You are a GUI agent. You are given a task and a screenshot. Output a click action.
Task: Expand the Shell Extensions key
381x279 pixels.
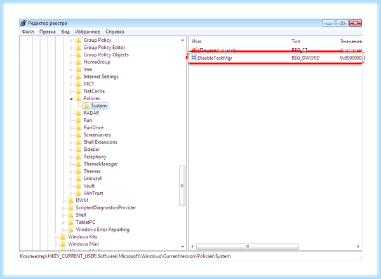point(71,143)
